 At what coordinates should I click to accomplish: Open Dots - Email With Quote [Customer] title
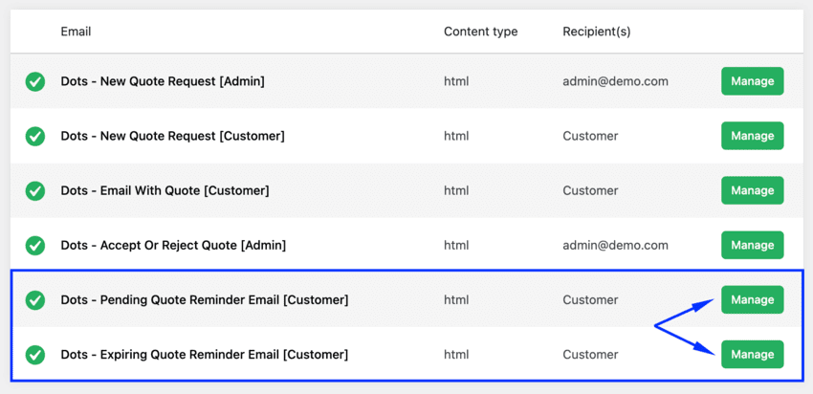[165, 190]
